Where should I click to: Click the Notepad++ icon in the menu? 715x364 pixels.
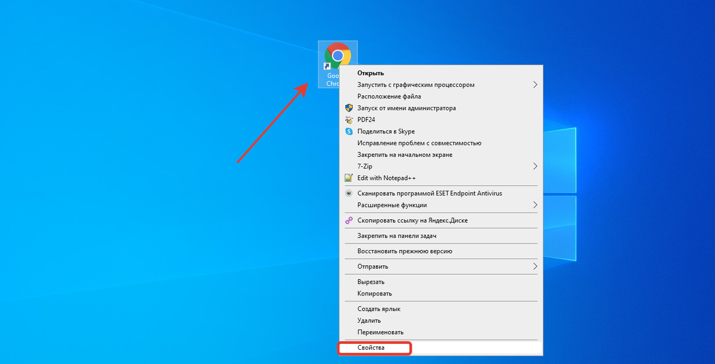click(x=349, y=178)
